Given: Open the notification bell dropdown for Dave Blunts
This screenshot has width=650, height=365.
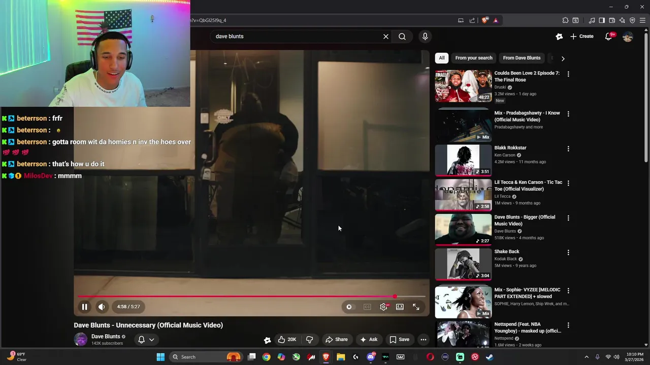Looking at the screenshot, I should pyautogui.click(x=146, y=340).
